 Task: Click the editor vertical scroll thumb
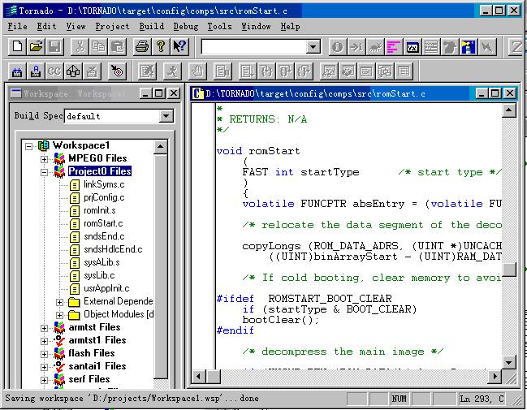click(509, 270)
